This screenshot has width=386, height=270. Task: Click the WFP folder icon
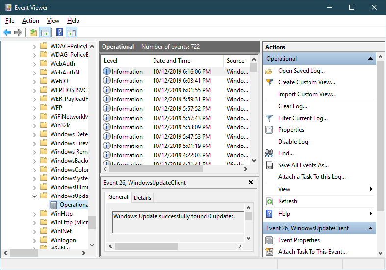[44, 107]
